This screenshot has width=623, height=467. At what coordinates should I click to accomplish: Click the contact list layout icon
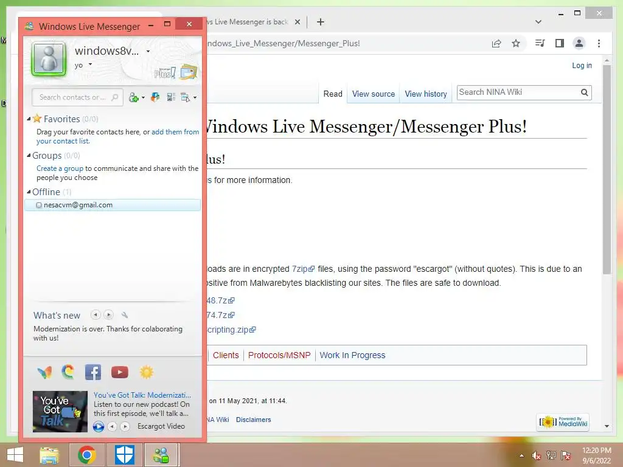click(171, 97)
